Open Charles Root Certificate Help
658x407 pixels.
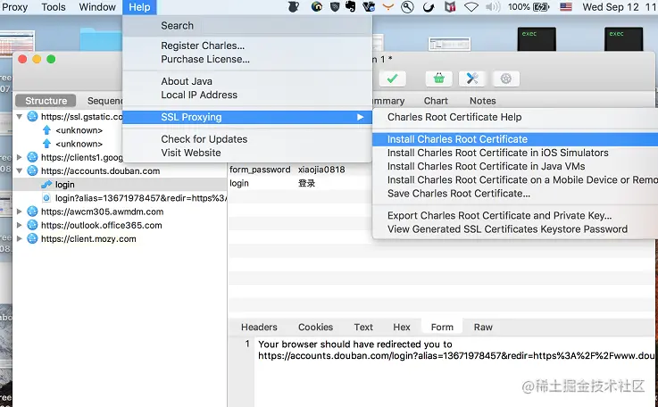[515, 117]
